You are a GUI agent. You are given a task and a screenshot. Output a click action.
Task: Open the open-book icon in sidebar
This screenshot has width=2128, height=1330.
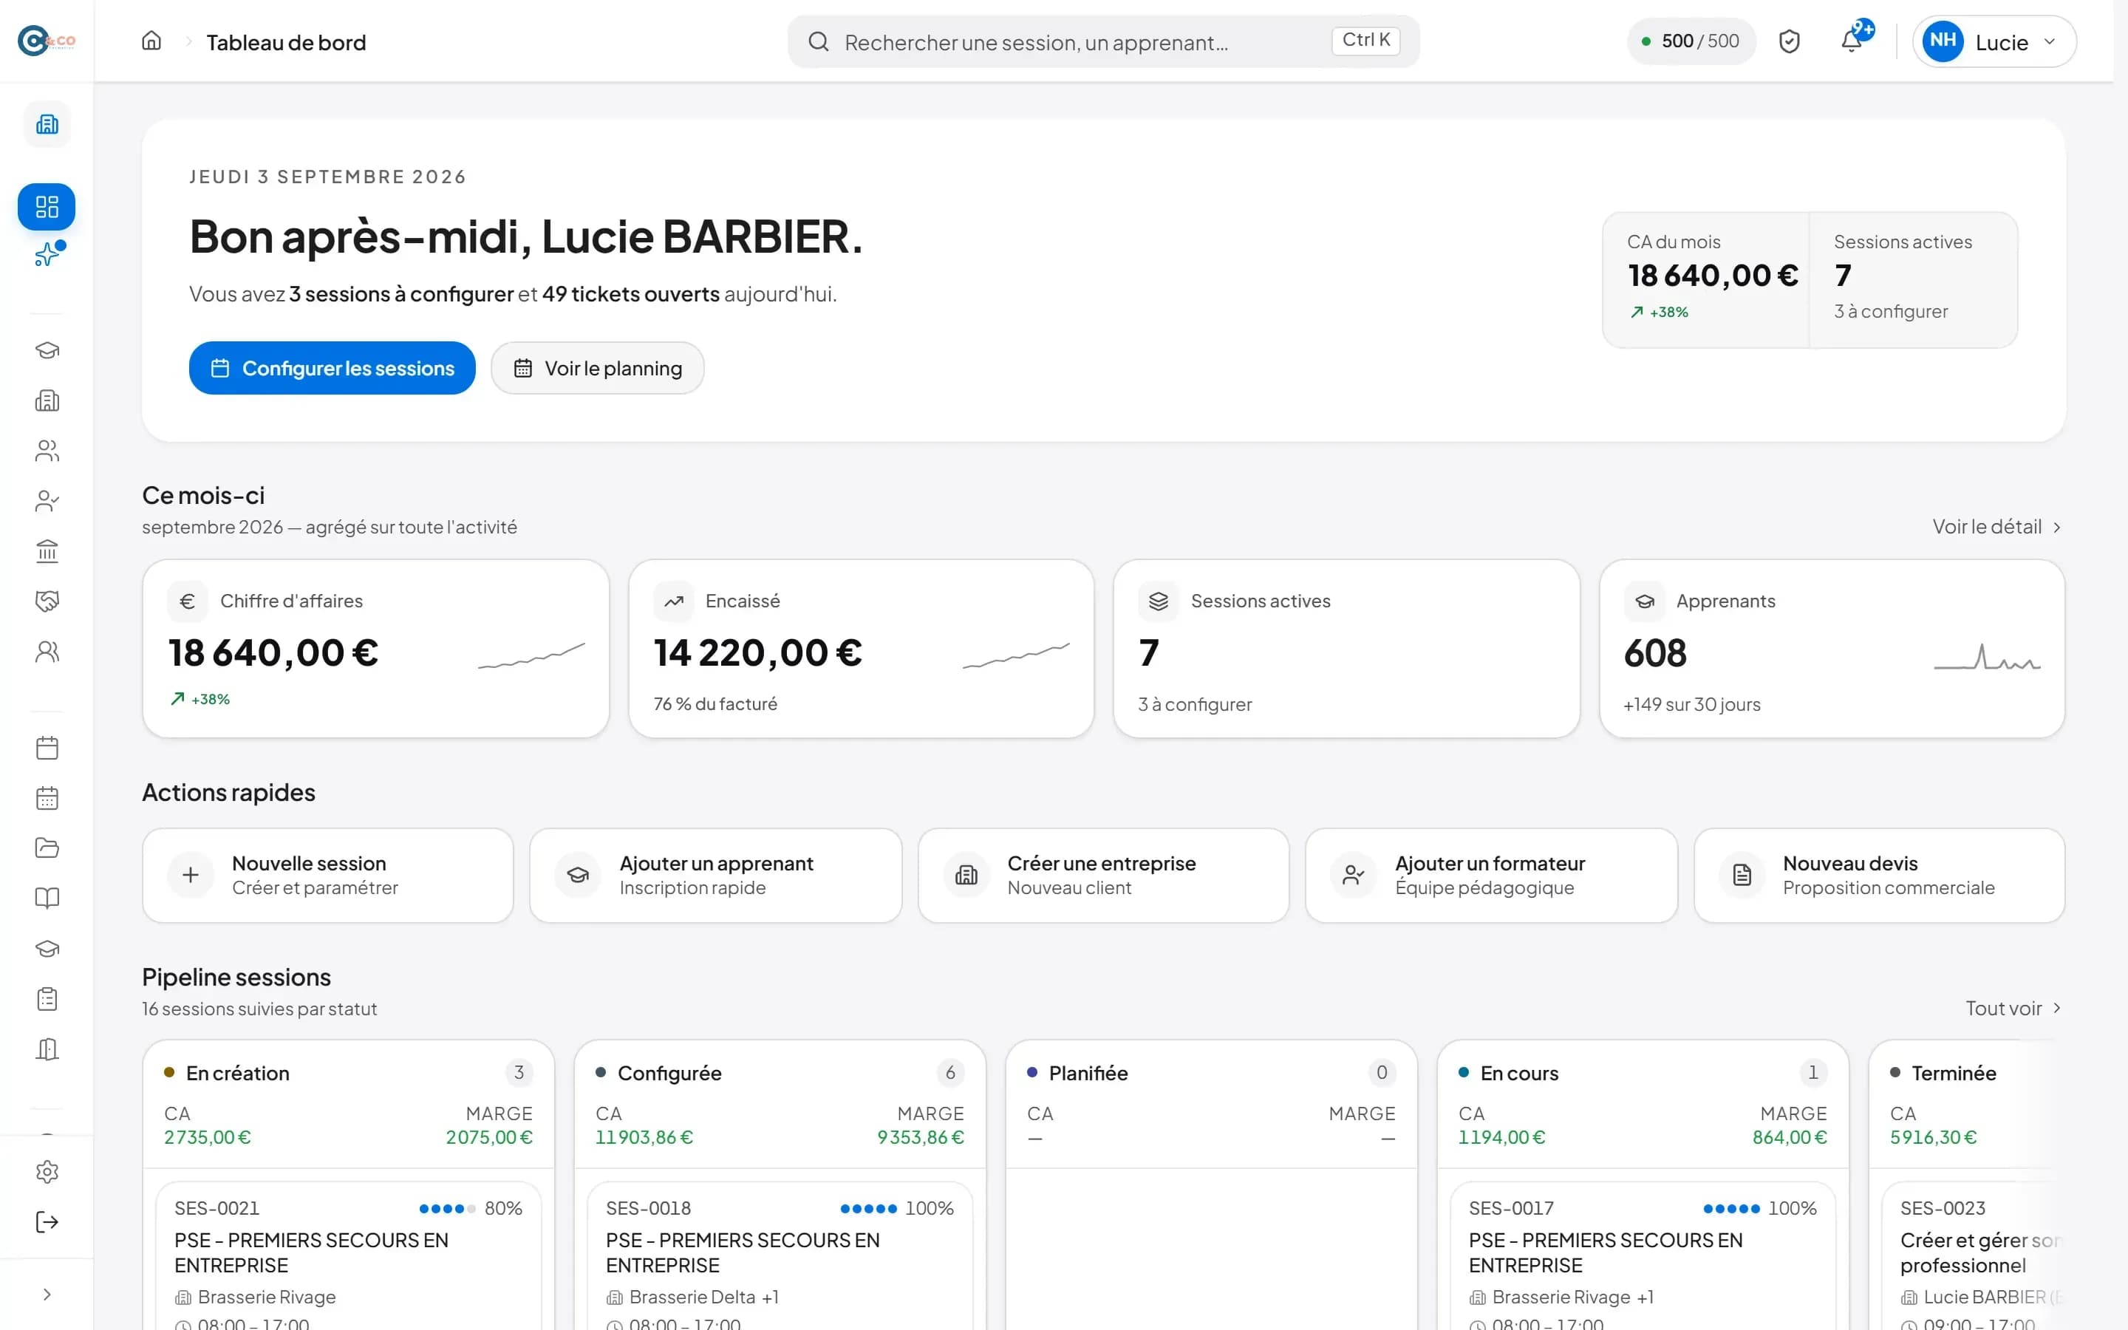tap(47, 898)
